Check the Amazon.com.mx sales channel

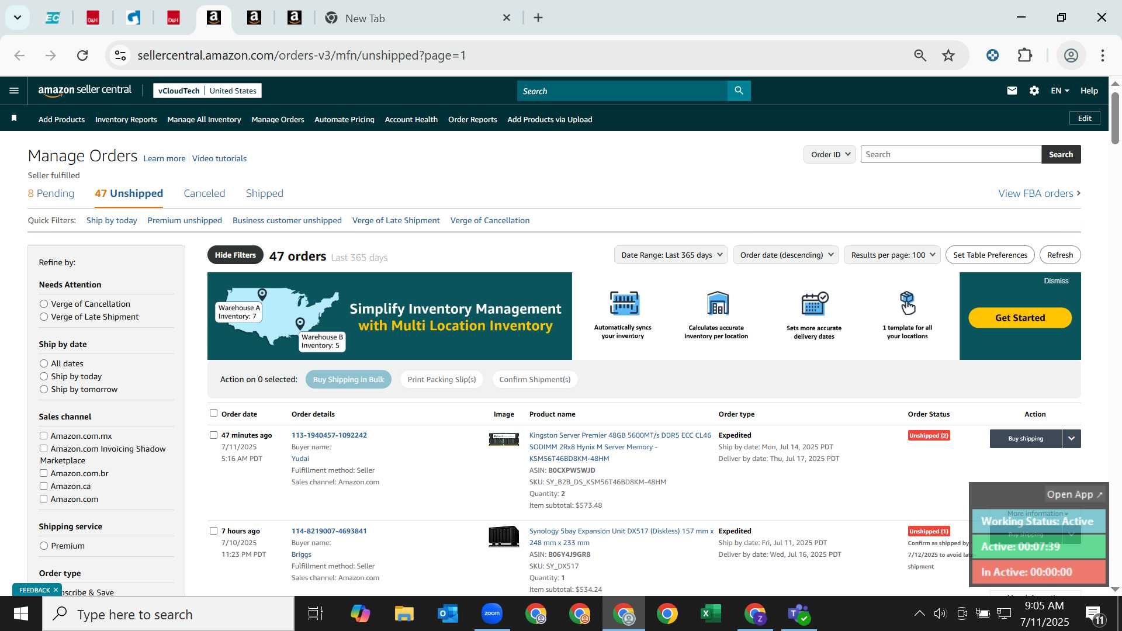[x=43, y=435]
